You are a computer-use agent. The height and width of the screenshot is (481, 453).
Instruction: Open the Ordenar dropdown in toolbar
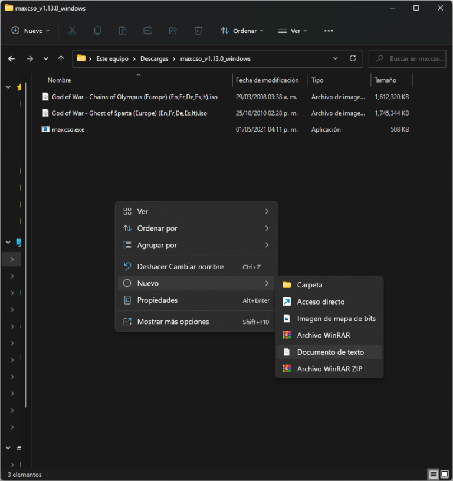tap(242, 31)
